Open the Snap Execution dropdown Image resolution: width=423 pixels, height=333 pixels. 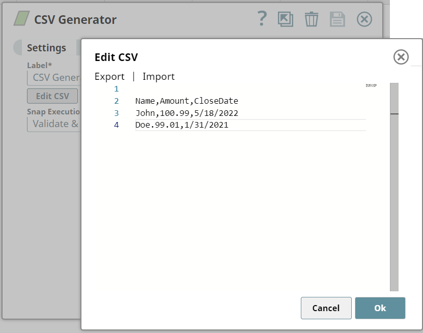pos(54,124)
